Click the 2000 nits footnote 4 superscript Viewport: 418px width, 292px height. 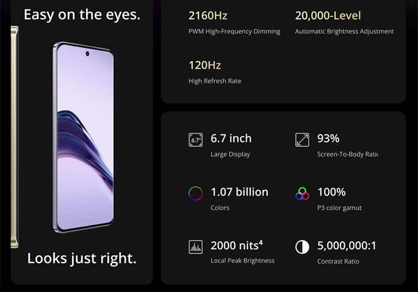pyautogui.click(x=260, y=242)
